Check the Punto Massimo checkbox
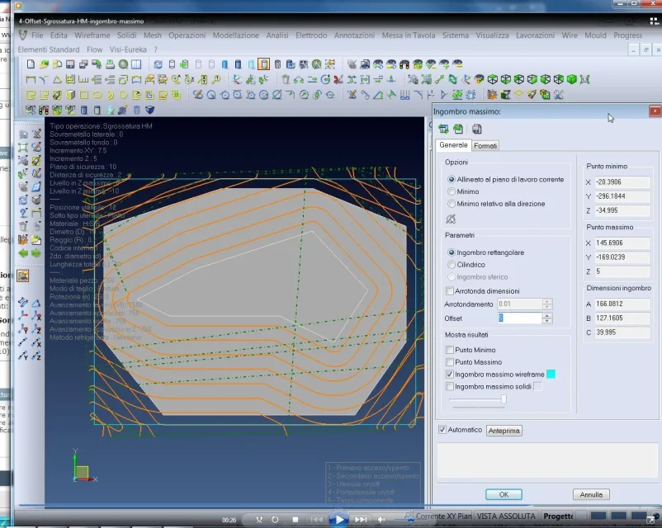The height and width of the screenshot is (528, 662). point(450,362)
